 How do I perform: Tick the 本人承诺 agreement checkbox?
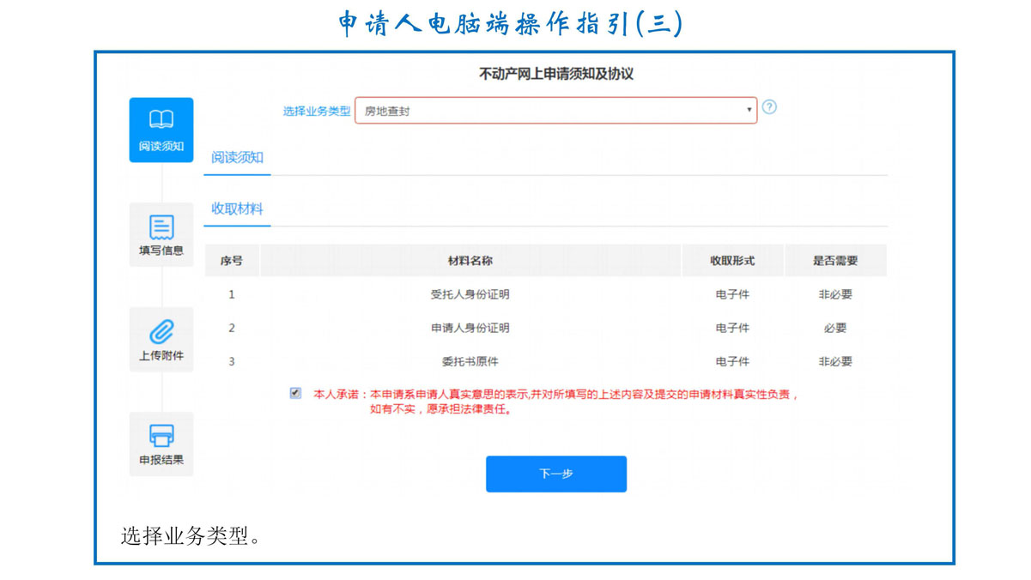tap(295, 393)
